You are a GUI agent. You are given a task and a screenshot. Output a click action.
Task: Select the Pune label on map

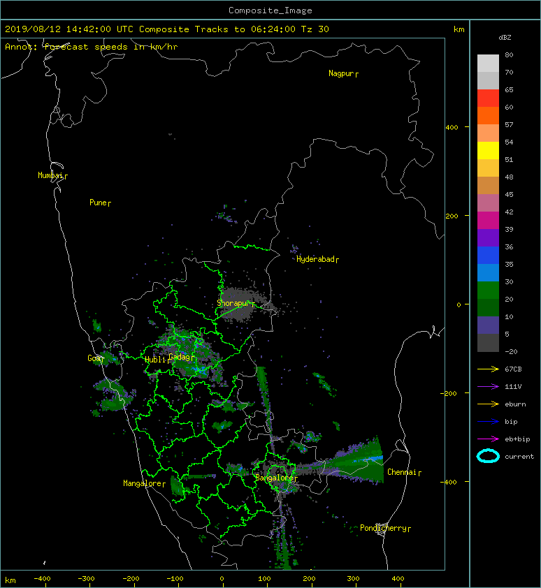(x=99, y=203)
